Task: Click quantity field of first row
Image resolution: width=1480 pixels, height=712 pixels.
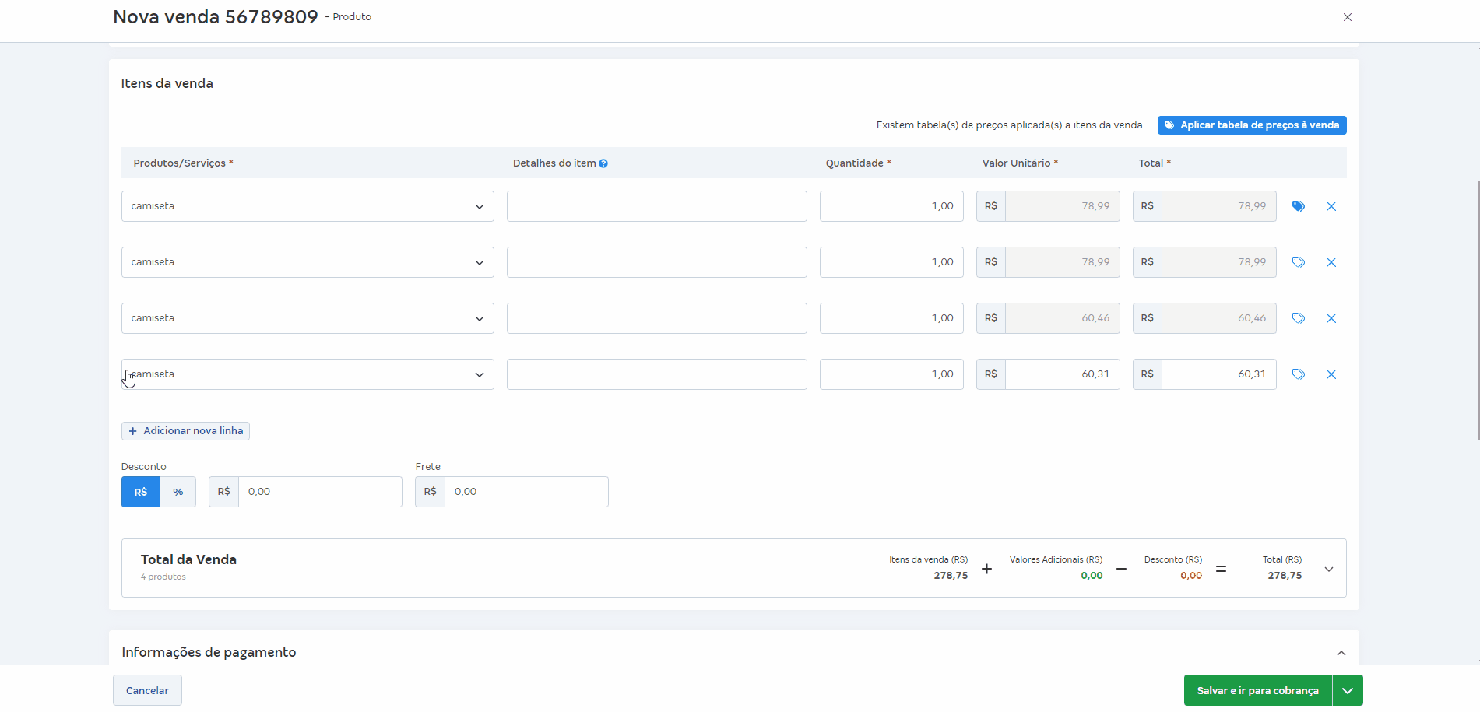Action: tap(891, 206)
